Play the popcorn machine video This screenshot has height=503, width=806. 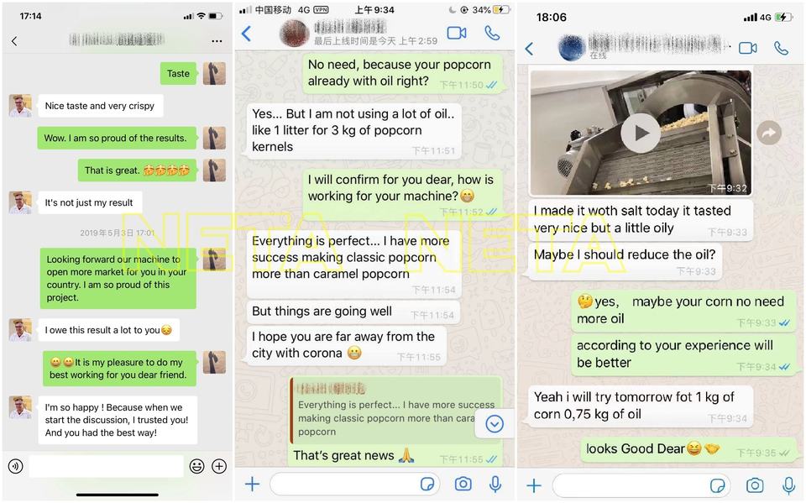pyautogui.click(x=641, y=134)
